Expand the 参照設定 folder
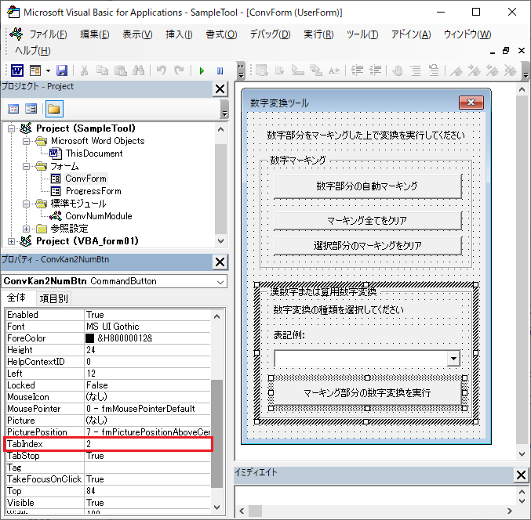 click(x=27, y=229)
